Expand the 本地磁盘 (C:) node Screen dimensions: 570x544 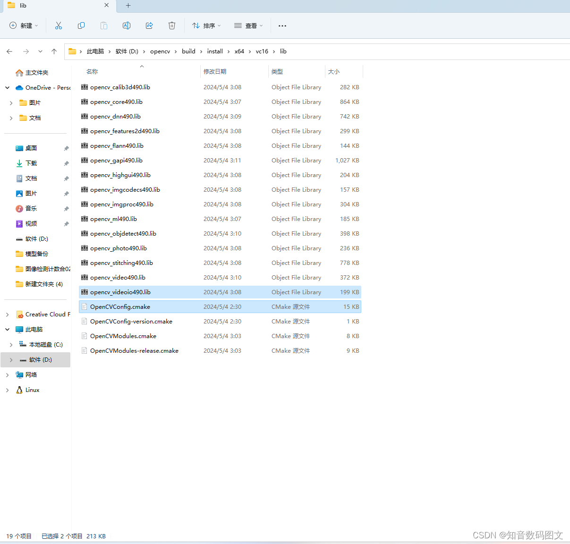[11, 345]
